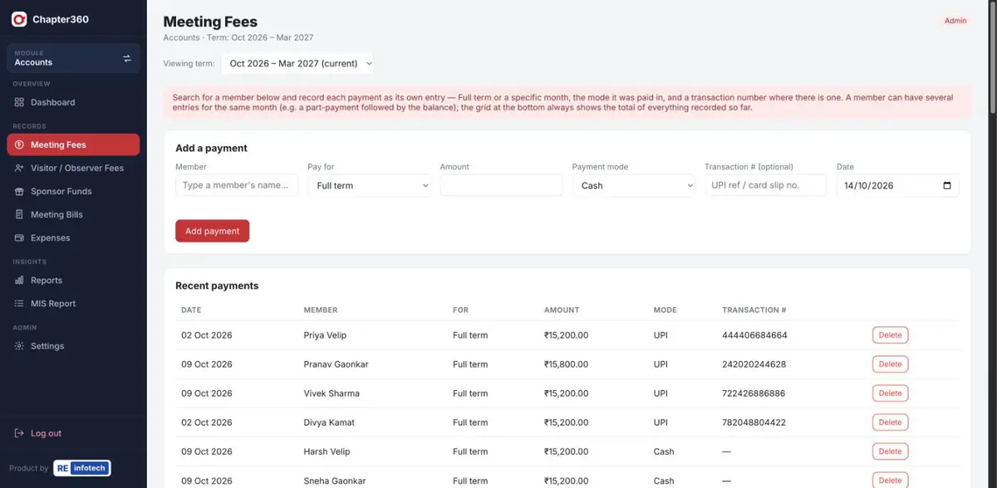Screen dimensions: 997x488
Task: Open Sponsor Funds section
Action: (73, 191)
